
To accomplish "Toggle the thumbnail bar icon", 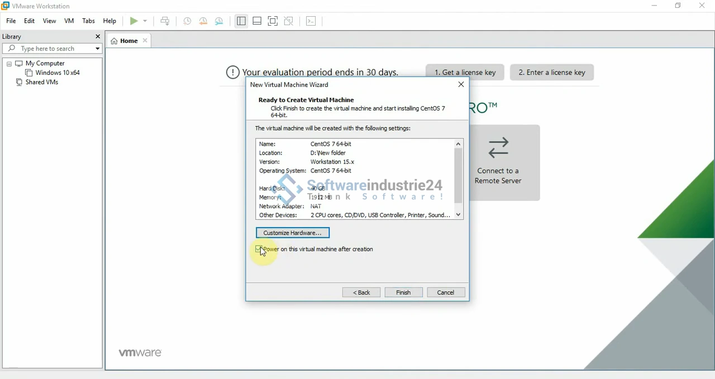I will (x=257, y=21).
